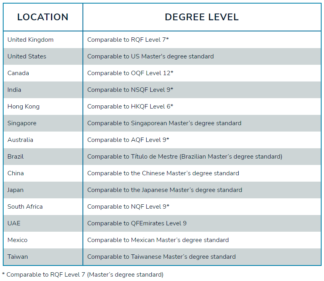Image resolution: width=324 pixels, height=281 pixels.
Task: Select the Singapore location cell
Action: [x=22, y=123]
